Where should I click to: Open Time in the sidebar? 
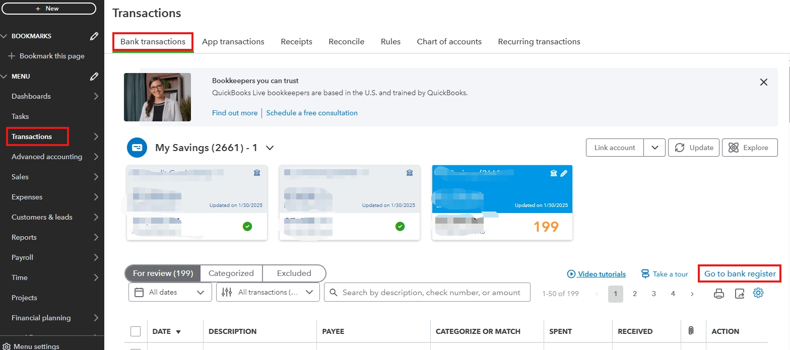[20, 277]
